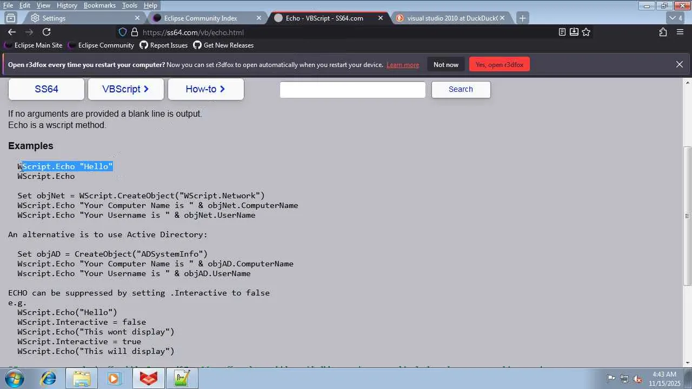The width and height of the screenshot is (692, 389).
Task: Close the Eclipse Community Index tab
Action: 259,18
